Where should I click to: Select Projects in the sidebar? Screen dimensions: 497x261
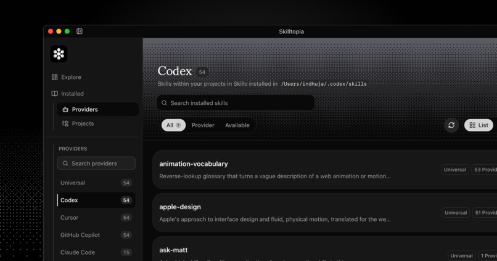coord(97,123)
